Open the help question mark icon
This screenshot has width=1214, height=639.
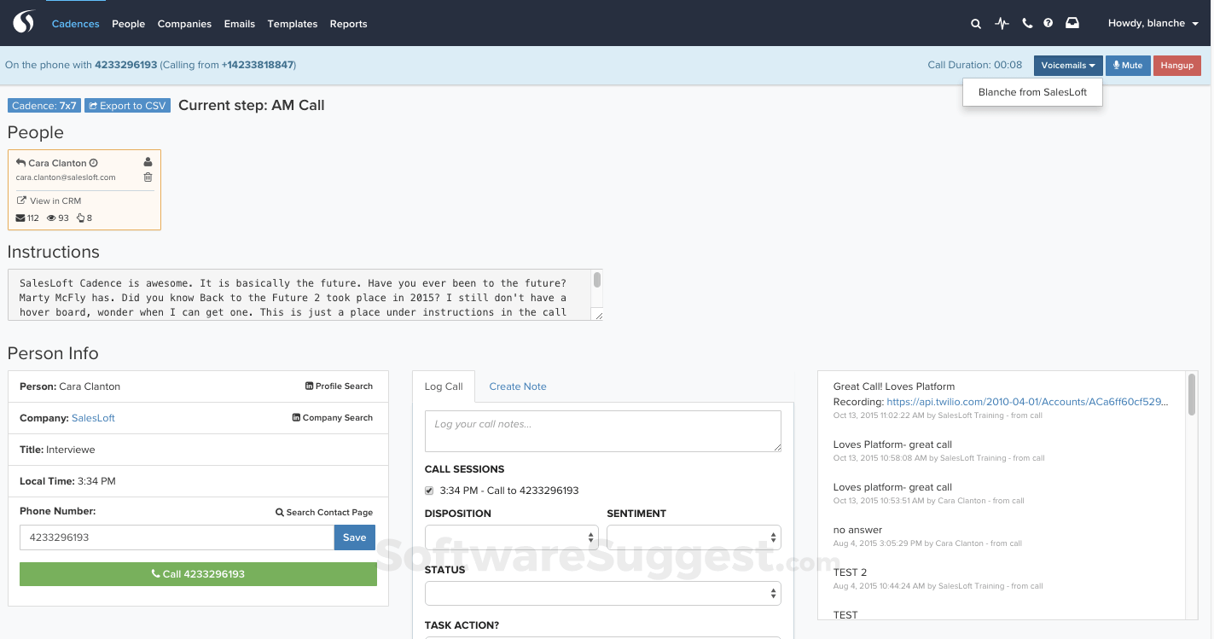[x=1048, y=24]
